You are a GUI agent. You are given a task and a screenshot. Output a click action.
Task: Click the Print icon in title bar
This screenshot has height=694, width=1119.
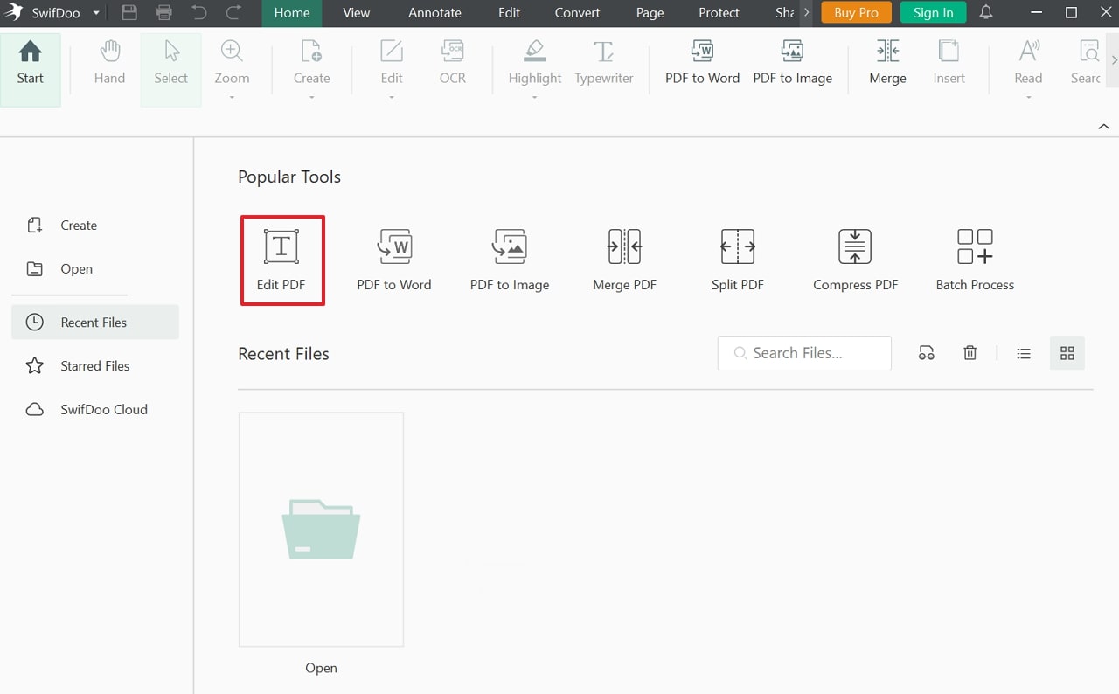coord(164,12)
